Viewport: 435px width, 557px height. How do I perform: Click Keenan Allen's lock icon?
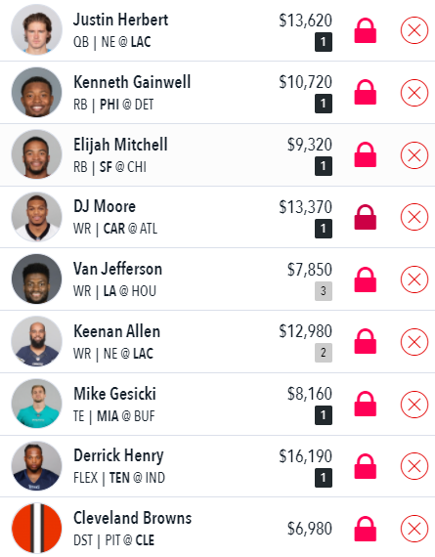coord(366,341)
